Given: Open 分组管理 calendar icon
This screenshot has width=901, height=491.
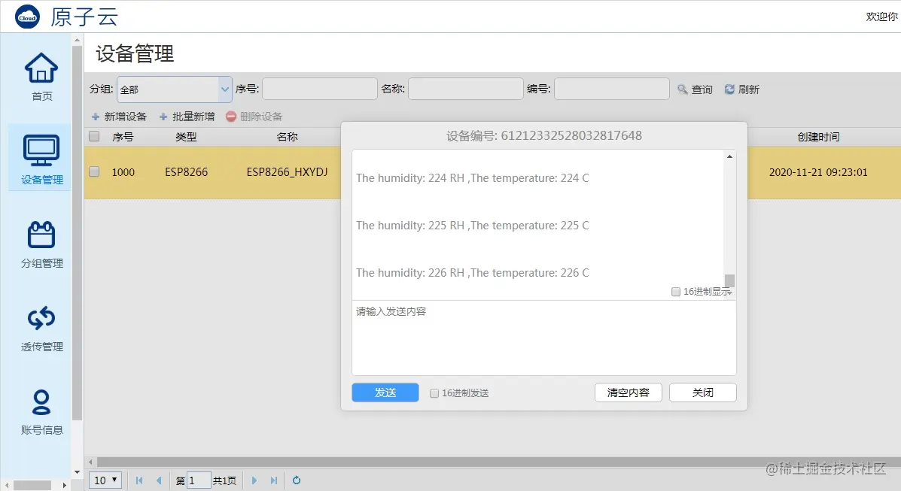Looking at the screenshot, I should (x=41, y=235).
